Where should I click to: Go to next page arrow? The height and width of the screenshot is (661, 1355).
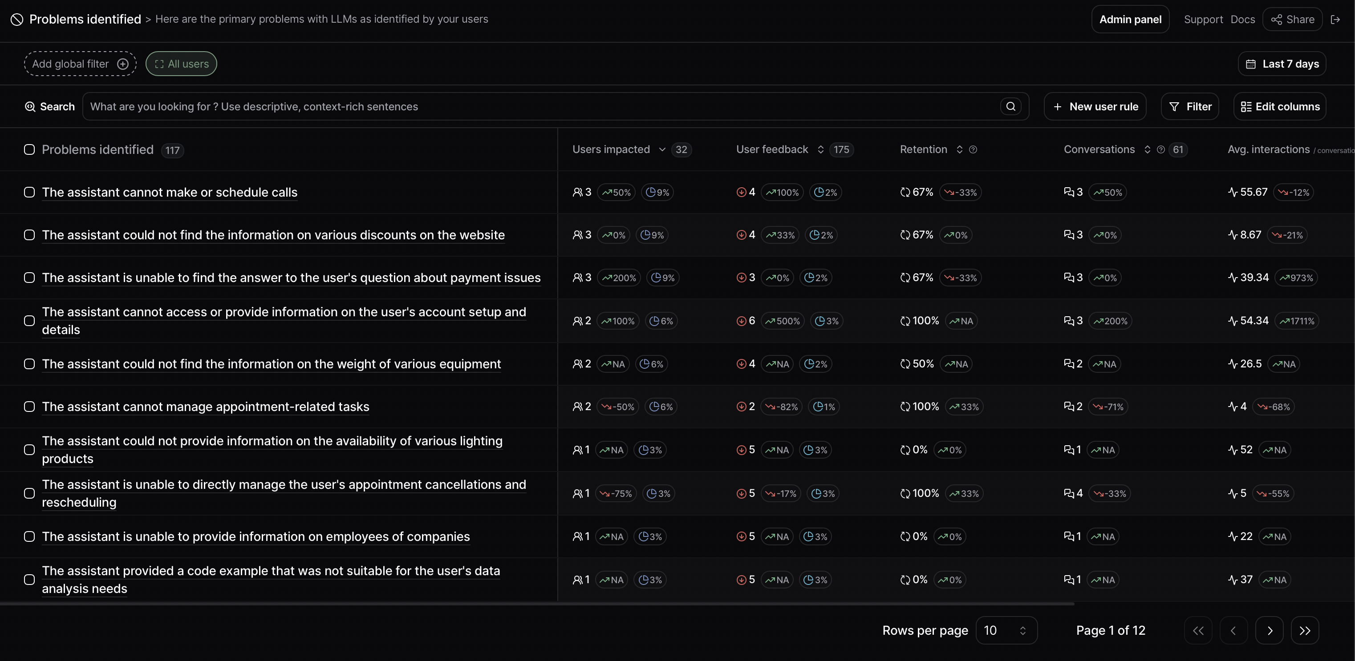[x=1269, y=630]
